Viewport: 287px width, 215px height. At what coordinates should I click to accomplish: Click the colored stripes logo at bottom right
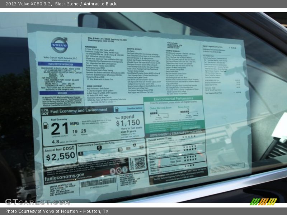click(x=263, y=201)
